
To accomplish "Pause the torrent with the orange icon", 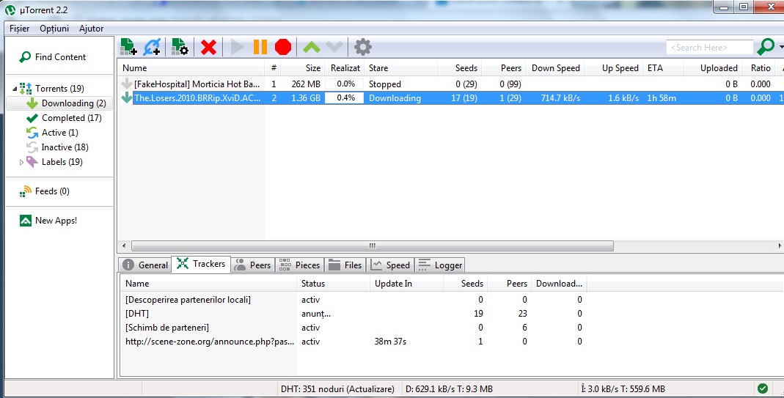I will pyautogui.click(x=260, y=47).
